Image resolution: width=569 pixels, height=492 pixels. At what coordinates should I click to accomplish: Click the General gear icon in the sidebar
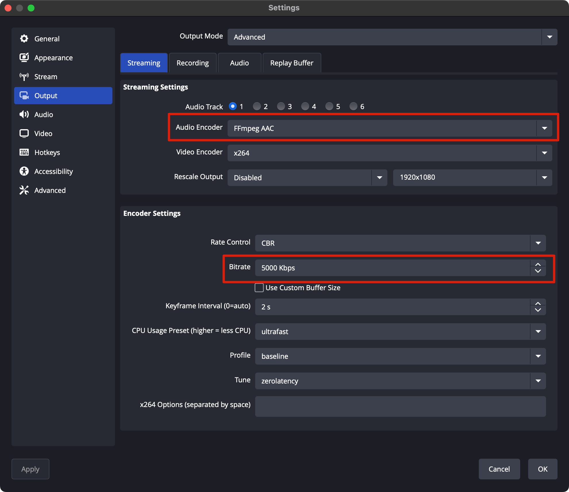[x=24, y=38]
